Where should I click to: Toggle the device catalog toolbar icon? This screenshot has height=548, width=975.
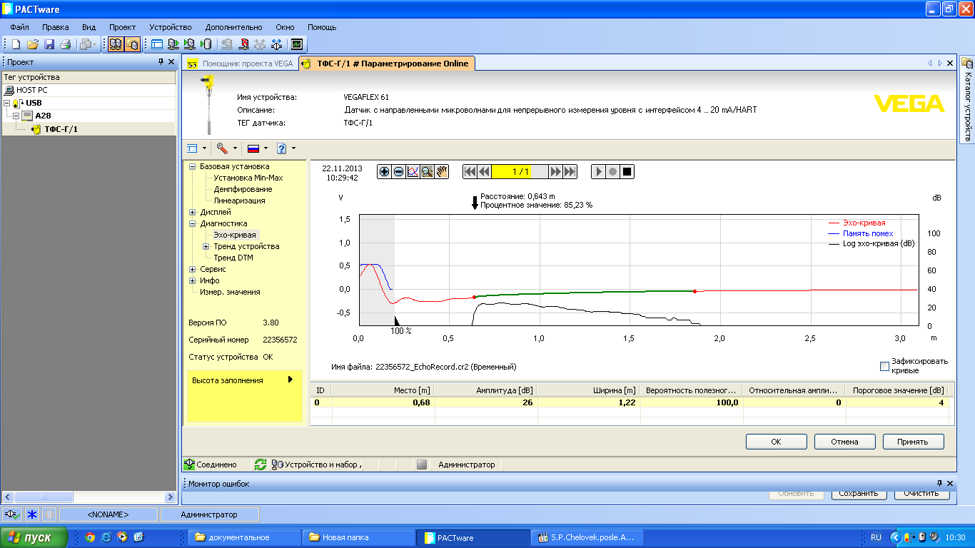click(x=132, y=44)
